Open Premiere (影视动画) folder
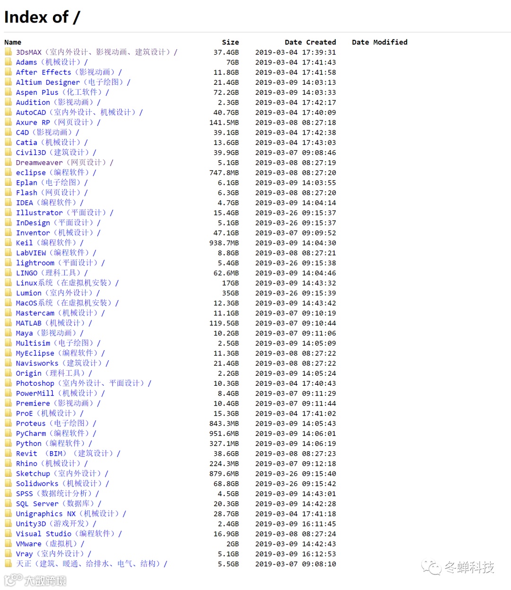The height and width of the screenshot is (590, 511). [58, 403]
